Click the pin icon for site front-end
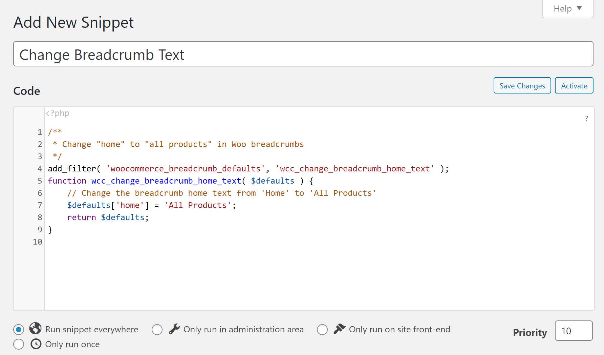Screen dimensions: 604x355 pyautogui.click(x=340, y=329)
